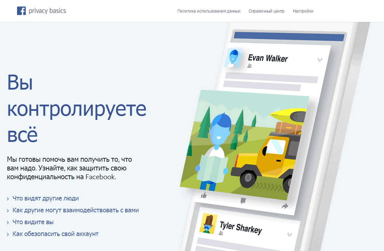The height and width of the screenshot is (251, 384).
Task: Expand the dropdown arrow on Evan Walker's post
Action: pyautogui.click(x=320, y=60)
